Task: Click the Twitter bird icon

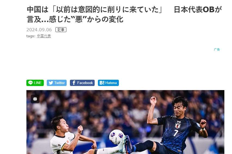Action: point(51,83)
